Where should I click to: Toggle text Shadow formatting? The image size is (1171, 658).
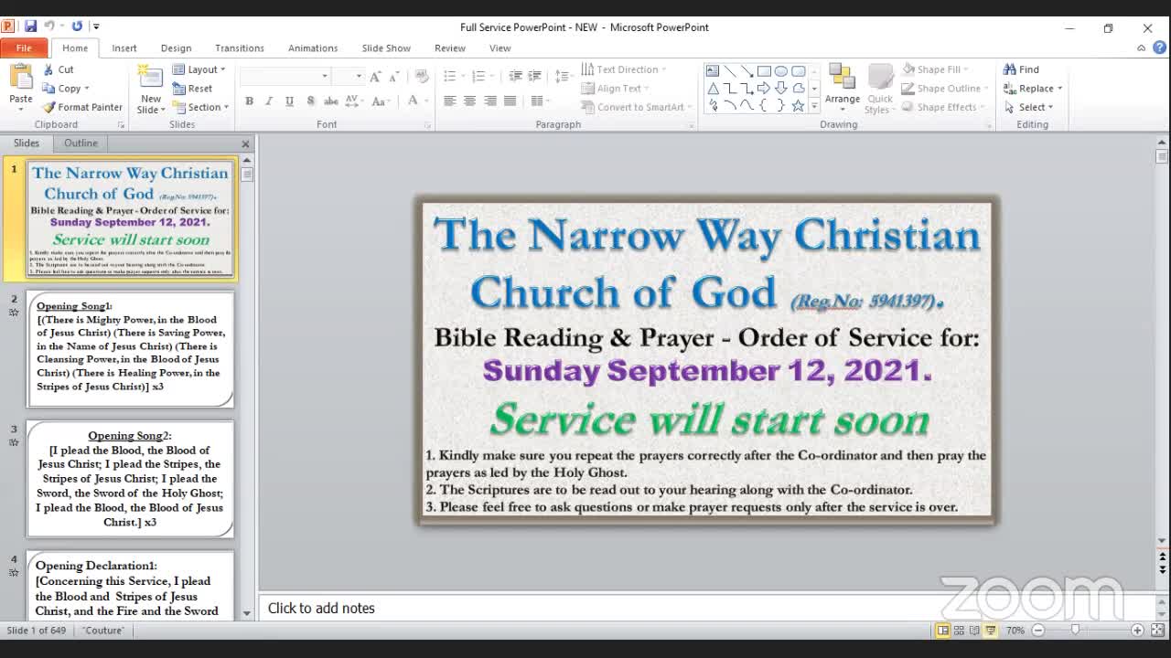click(310, 101)
